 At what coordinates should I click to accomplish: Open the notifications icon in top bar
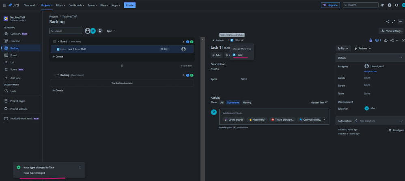382,5
